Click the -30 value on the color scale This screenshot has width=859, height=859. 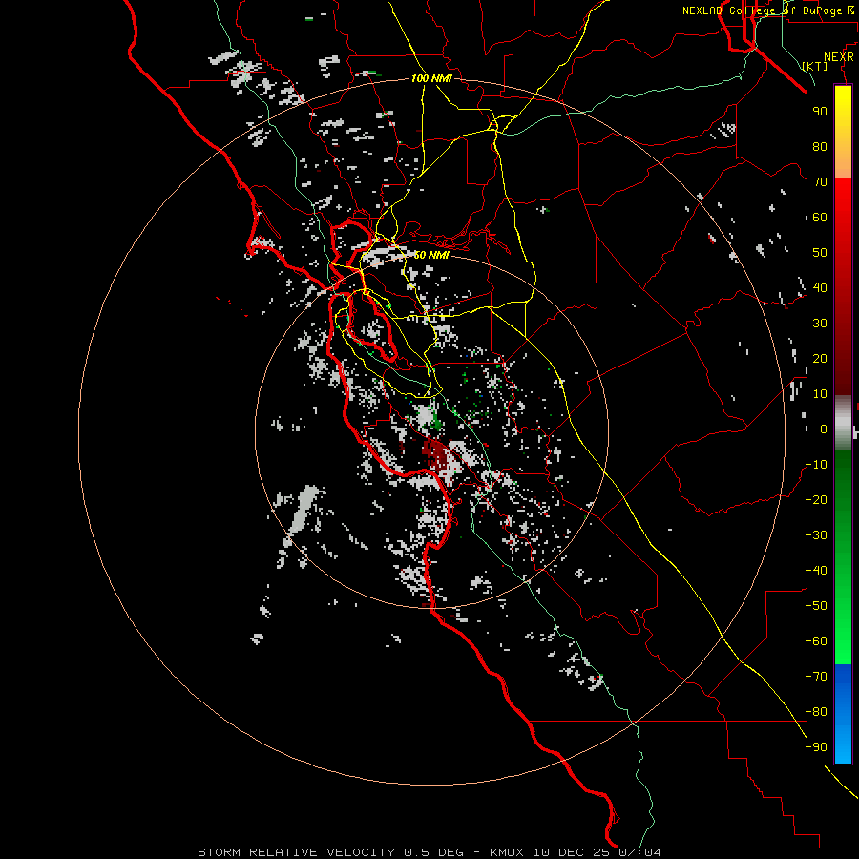[x=816, y=535]
